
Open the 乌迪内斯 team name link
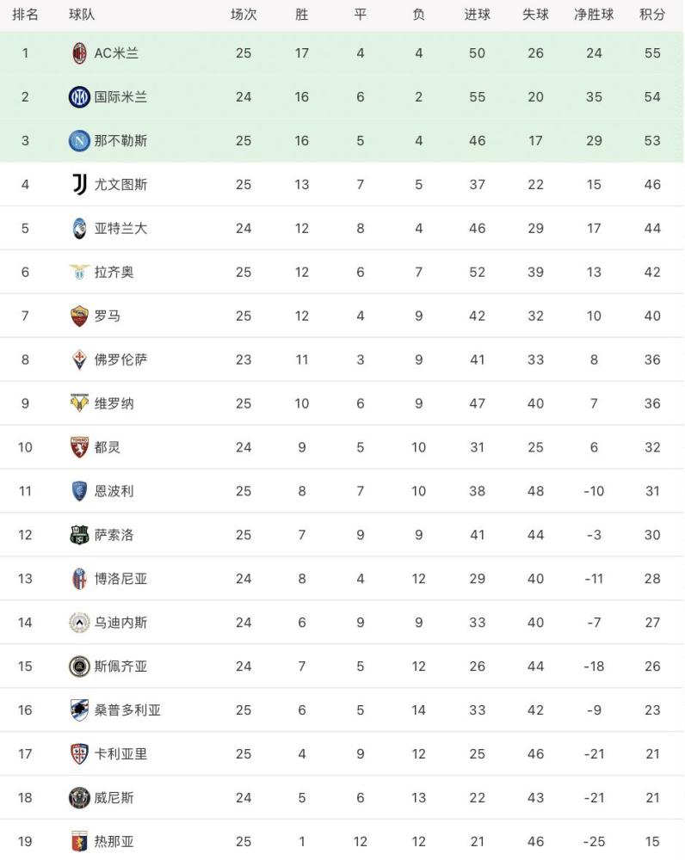click(120, 623)
